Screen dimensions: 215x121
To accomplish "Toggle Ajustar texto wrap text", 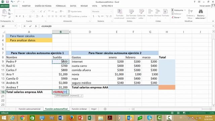I will (75, 11).
